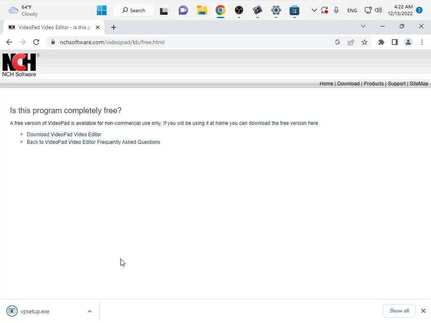Screen dimensions: 431x323
Task: Open the volume speaker tray icon
Action: [x=378, y=11]
